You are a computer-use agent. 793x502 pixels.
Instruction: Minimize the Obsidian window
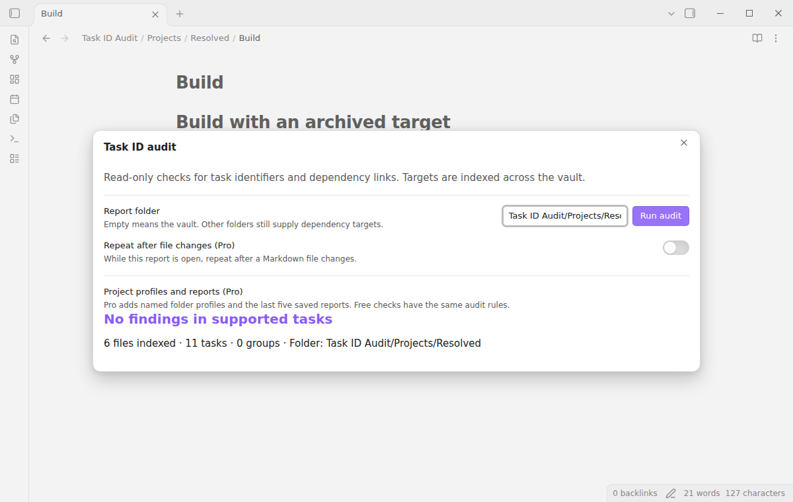(720, 13)
